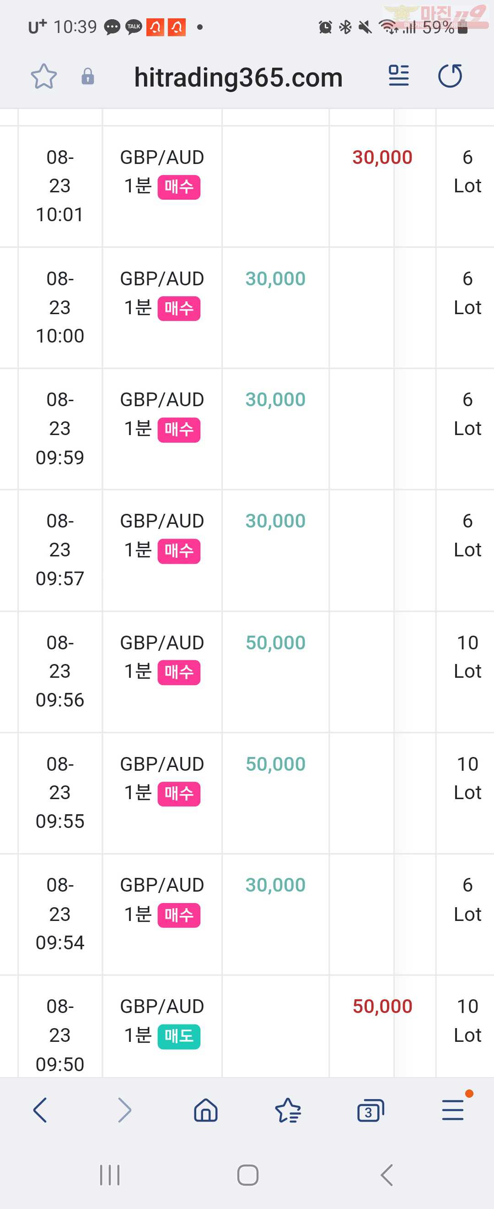This screenshot has height=1209, width=494.
Task: Tap Android home navigation button
Action: coord(247,1175)
